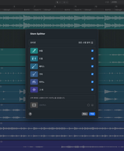Click the grayed 서브믹스 label text
124x151 pixels.
point(43,105)
